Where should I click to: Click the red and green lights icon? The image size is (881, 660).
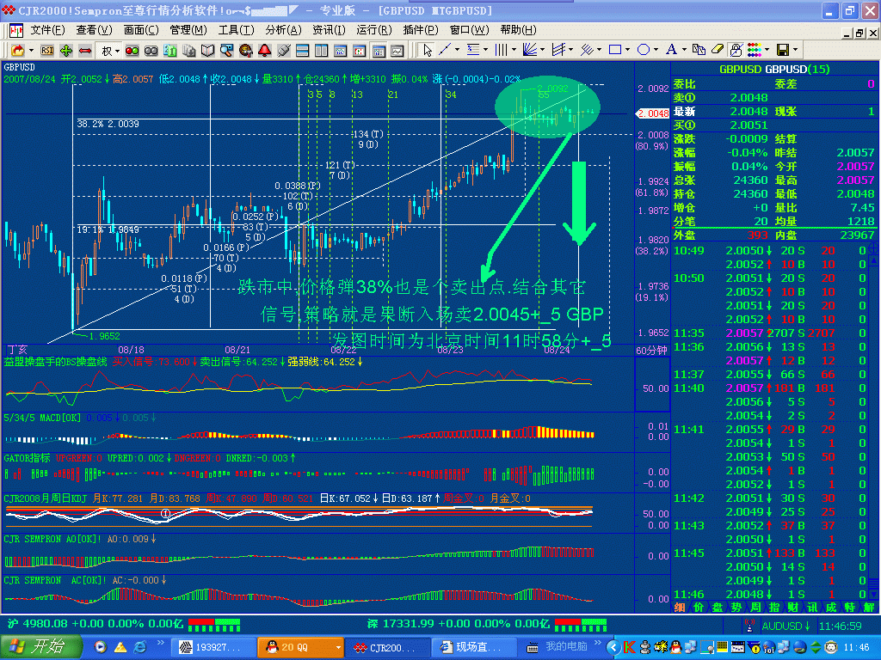[132, 51]
